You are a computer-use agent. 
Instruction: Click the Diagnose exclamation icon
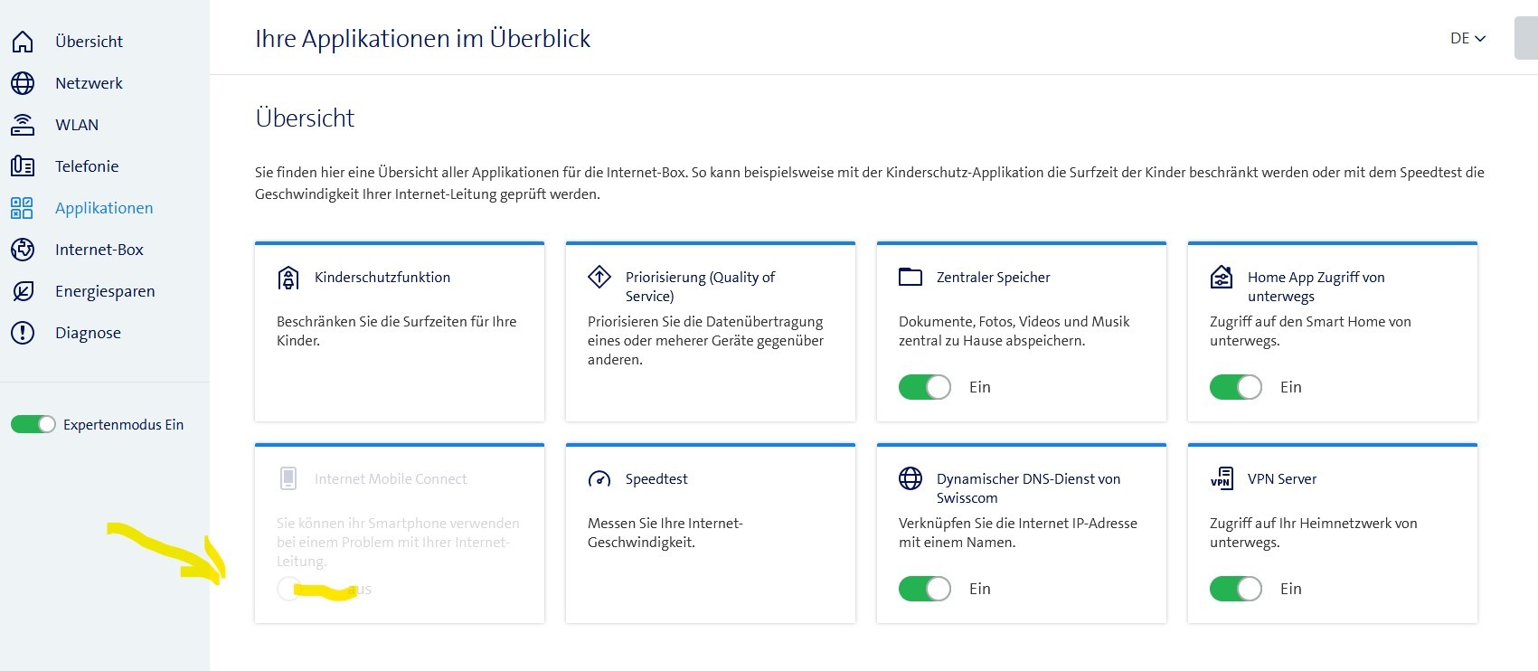23,333
